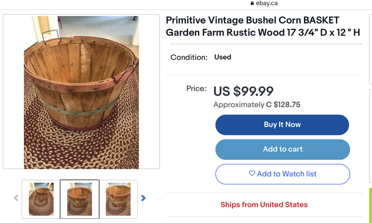372x223 pixels.
Task: Click the Used condition value
Action: point(223,57)
